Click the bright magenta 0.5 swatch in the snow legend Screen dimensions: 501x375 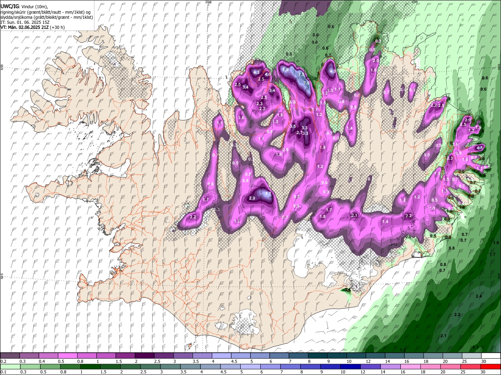pos(68,356)
